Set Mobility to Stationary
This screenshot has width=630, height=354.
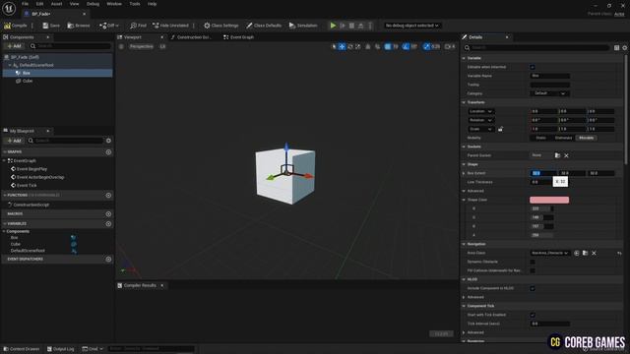click(563, 138)
